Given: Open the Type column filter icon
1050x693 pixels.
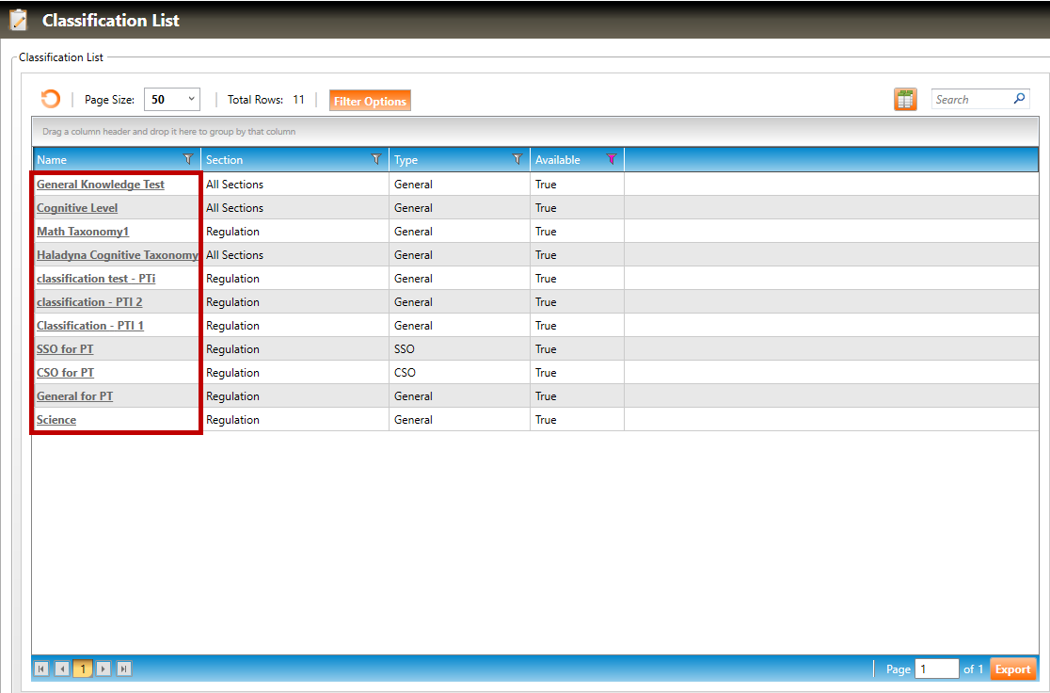Looking at the screenshot, I should tap(517, 160).
